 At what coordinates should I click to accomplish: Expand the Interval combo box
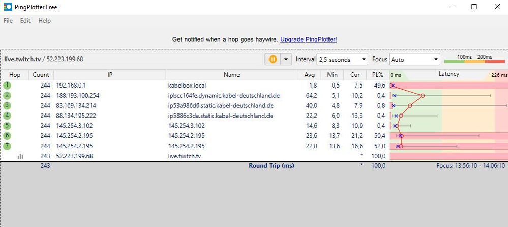[x=342, y=59]
